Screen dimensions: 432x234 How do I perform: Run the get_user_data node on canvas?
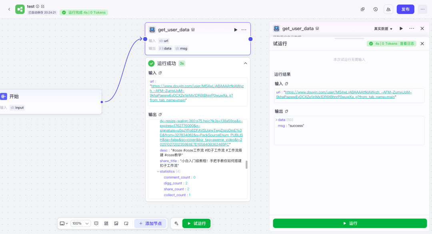coord(236,30)
